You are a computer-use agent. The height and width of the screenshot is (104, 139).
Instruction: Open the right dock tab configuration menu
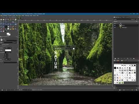138,17
